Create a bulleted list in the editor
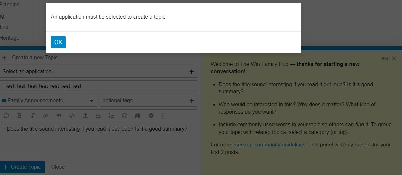 coord(98,116)
